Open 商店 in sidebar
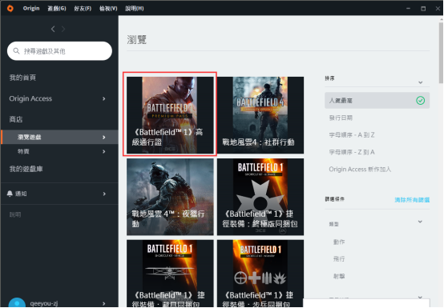Screen dimensions: 444x308 16,119
